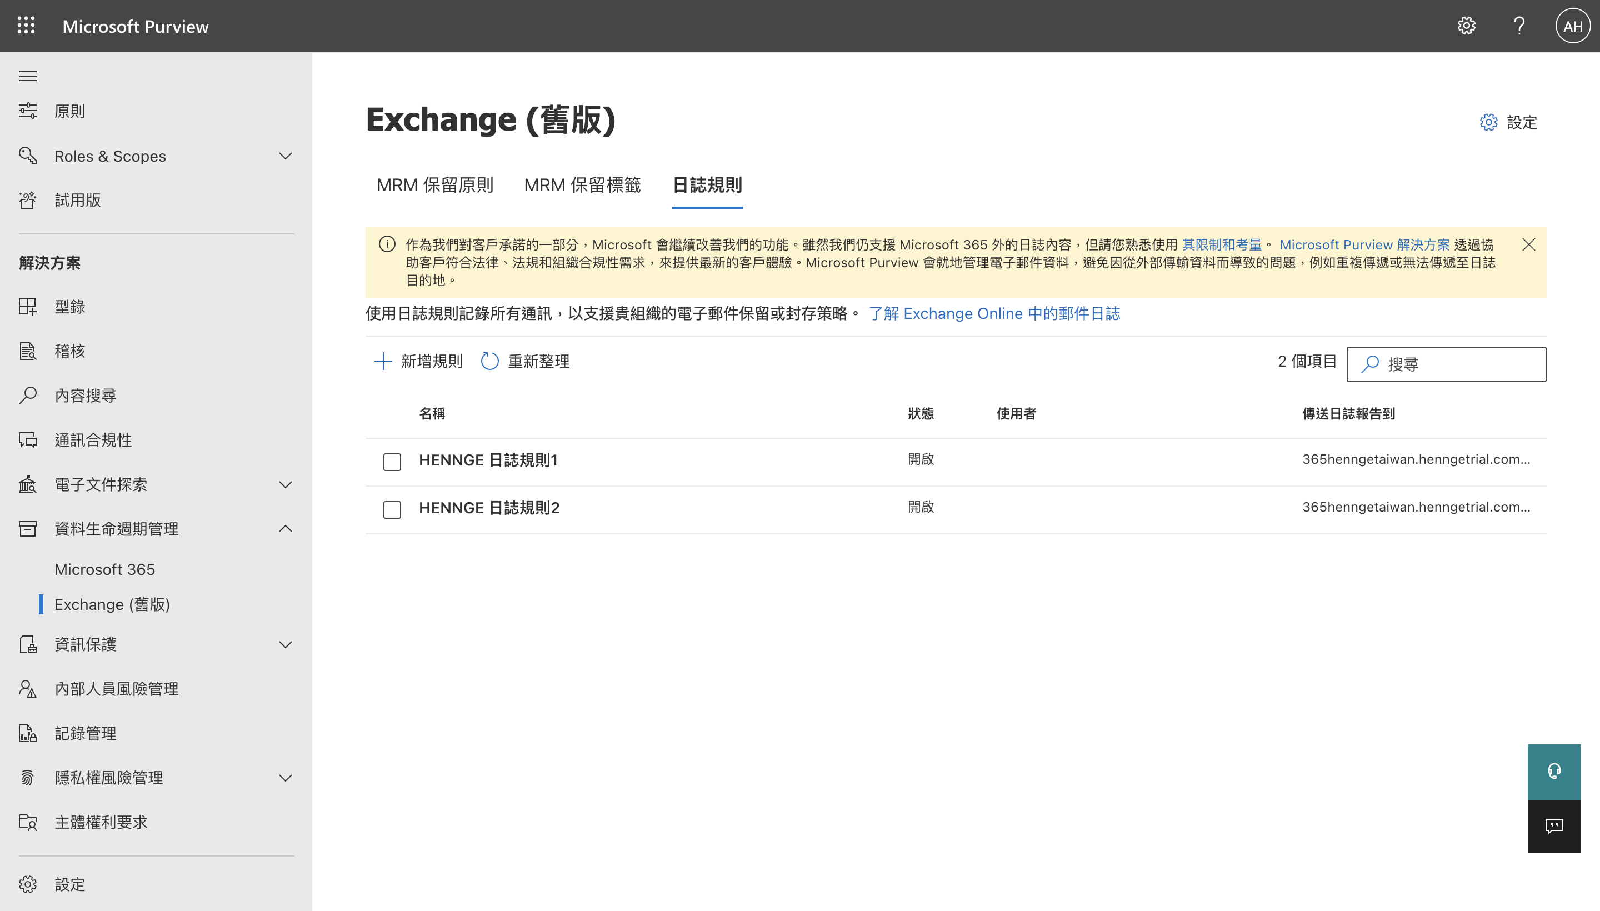Expand the Roles & Scopes chevron

286,156
